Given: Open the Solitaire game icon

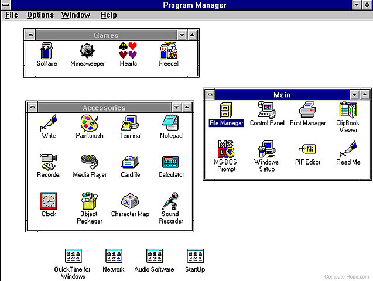Looking at the screenshot, I should click(47, 50).
